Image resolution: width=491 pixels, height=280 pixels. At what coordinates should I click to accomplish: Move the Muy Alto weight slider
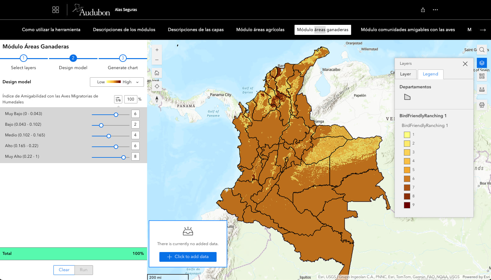[123, 157]
